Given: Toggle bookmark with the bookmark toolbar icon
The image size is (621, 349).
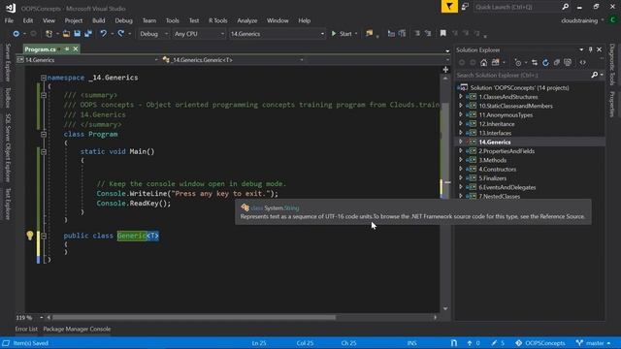Looking at the screenshot, I should (442, 34).
